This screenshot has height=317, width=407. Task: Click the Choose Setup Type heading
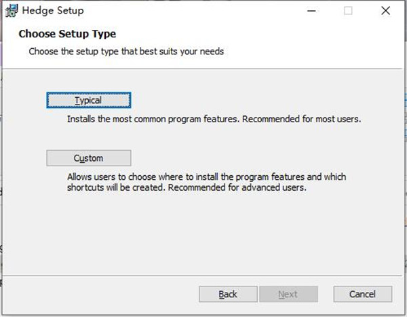[67, 34]
